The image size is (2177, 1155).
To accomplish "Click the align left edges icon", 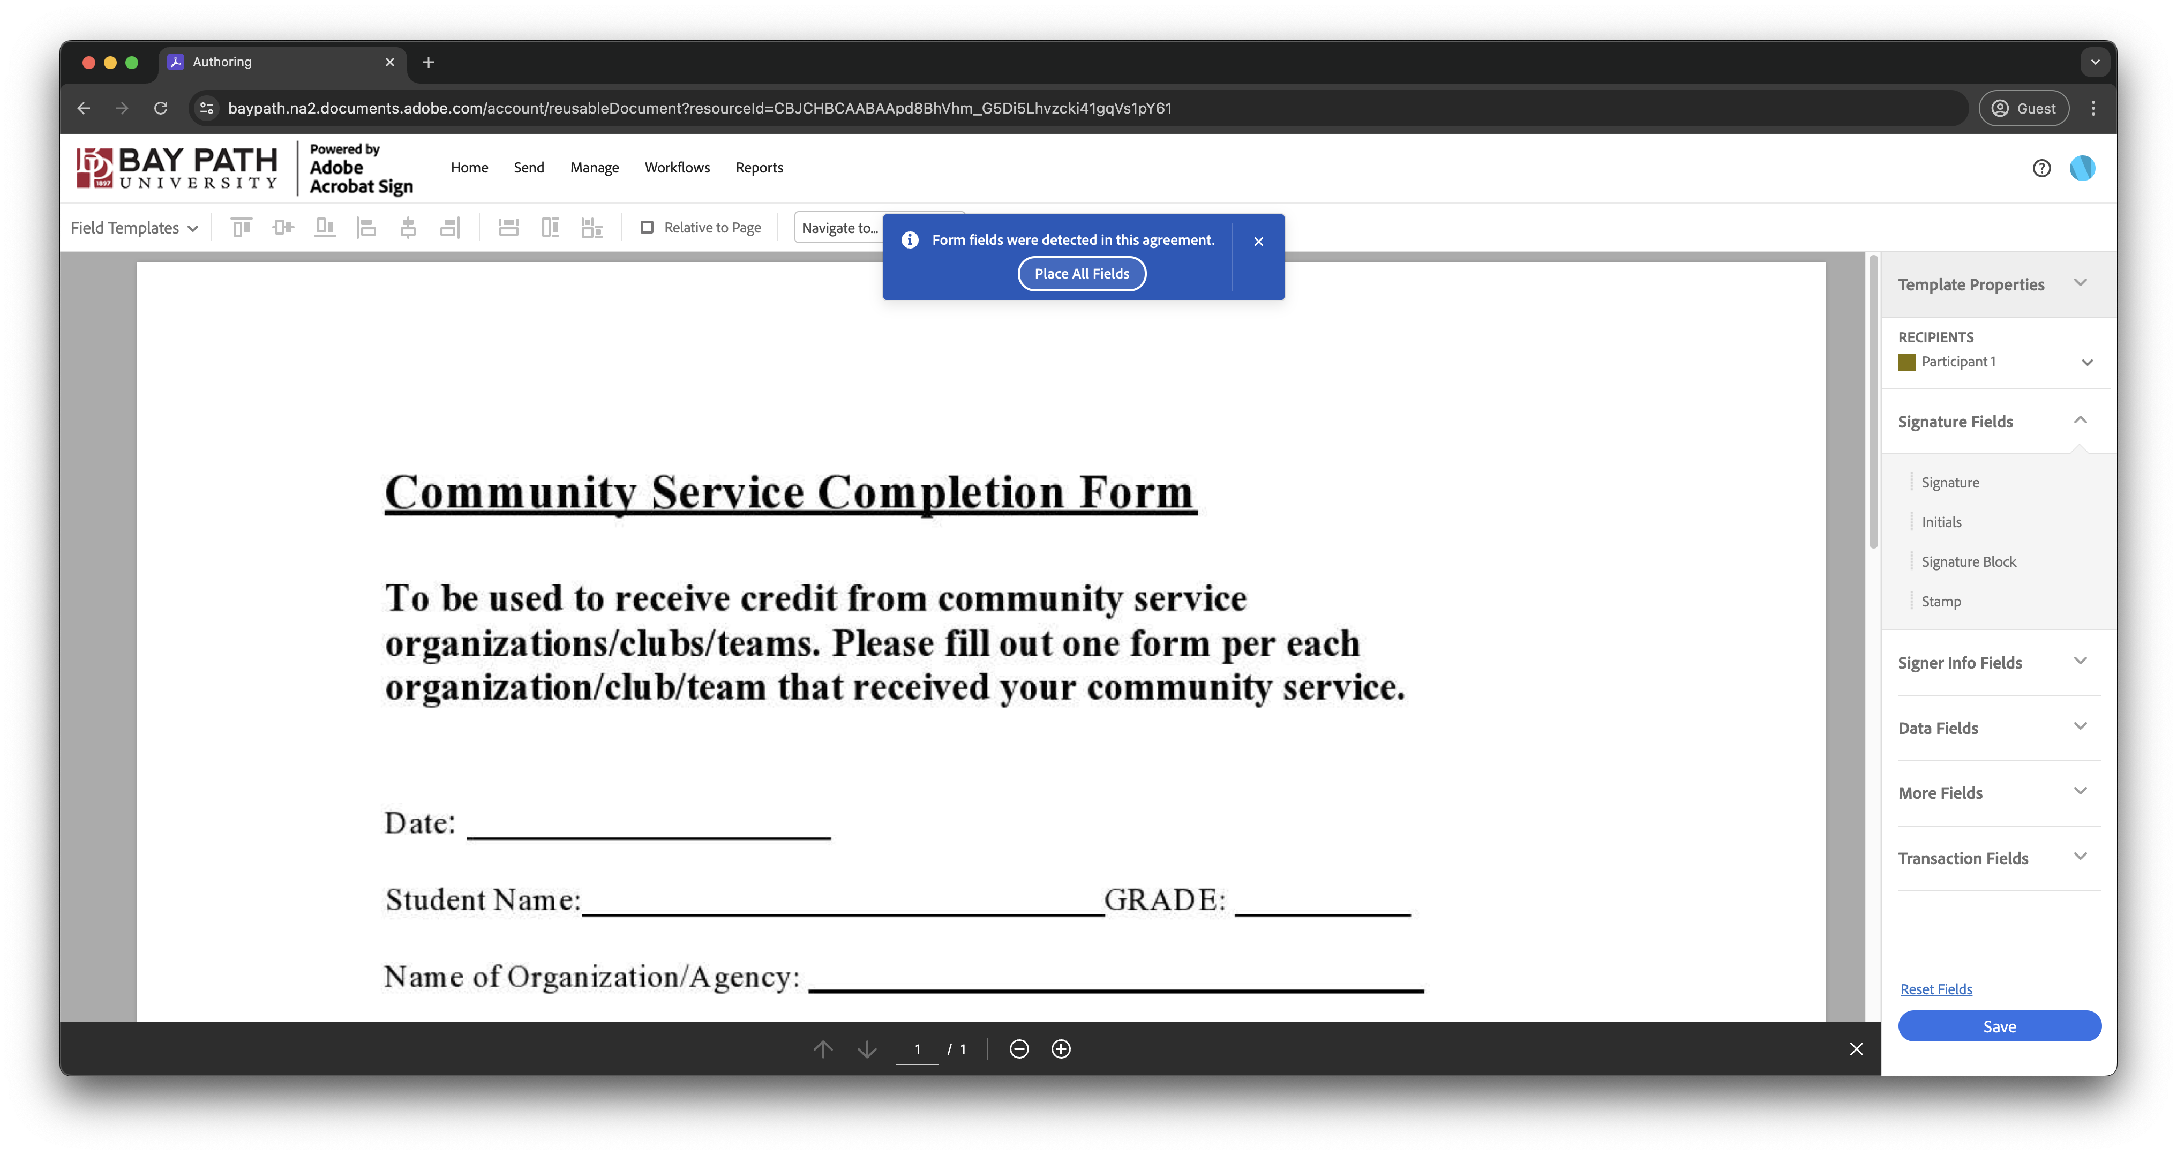I will [366, 227].
